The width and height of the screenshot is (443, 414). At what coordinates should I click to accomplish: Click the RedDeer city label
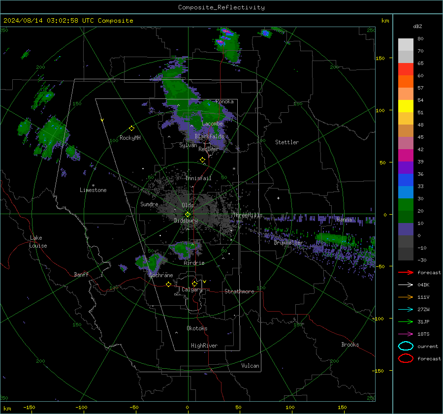pyautogui.click(x=209, y=149)
